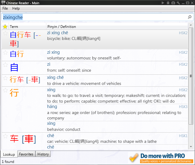
Task: Click the camera icon in title bar
Action: click(173, 3)
